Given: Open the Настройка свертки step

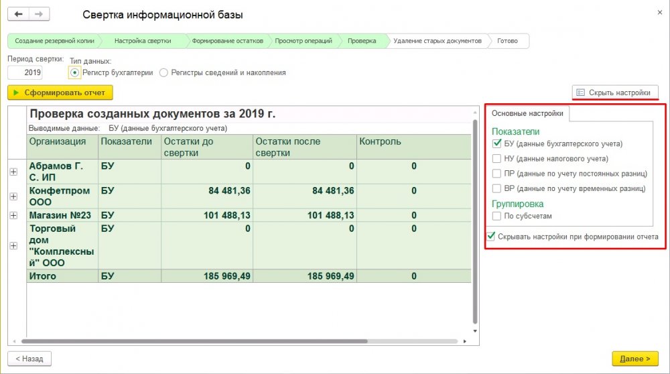Looking at the screenshot, I should coord(143,41).
